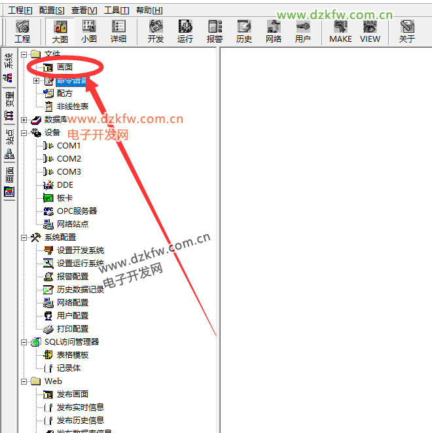Open the 开发 development toolbar icon

(x=156, y=31)
